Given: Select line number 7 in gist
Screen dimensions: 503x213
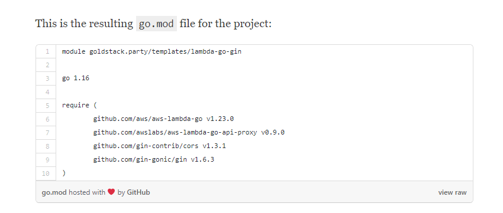Looking at the screenshot, I should point(47,132).
